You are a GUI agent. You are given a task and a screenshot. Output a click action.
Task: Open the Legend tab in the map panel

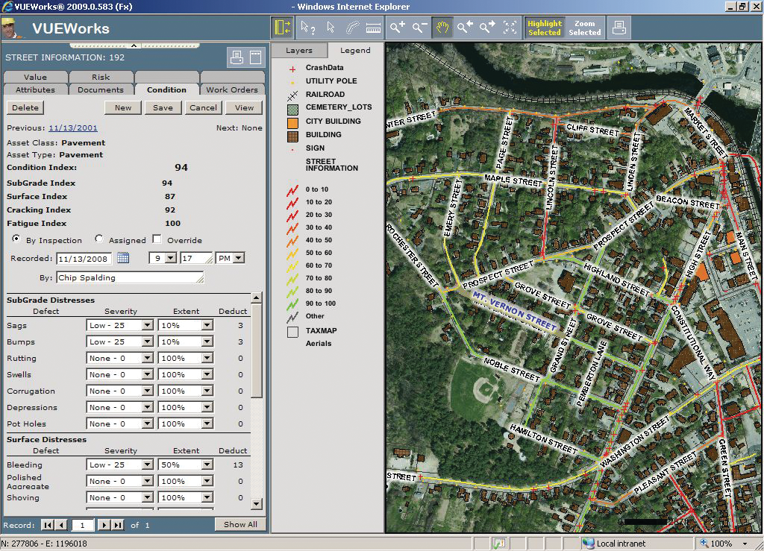click(356, 51)
